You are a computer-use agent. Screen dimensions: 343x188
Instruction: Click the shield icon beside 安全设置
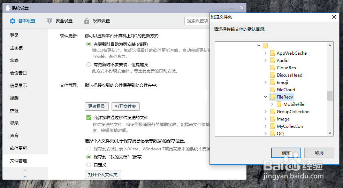[x=49, y=21]
